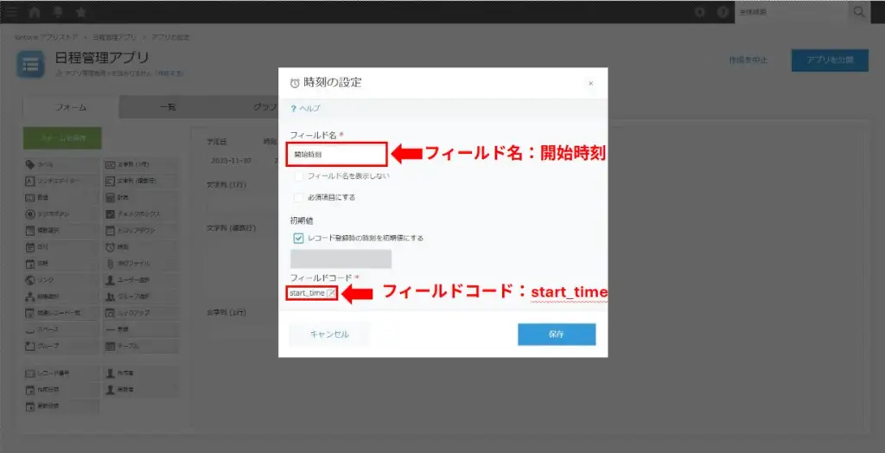Viewport: 885px width, 453px height.
Task: Click the search input field in the top bar
Action: coord(792,12)
